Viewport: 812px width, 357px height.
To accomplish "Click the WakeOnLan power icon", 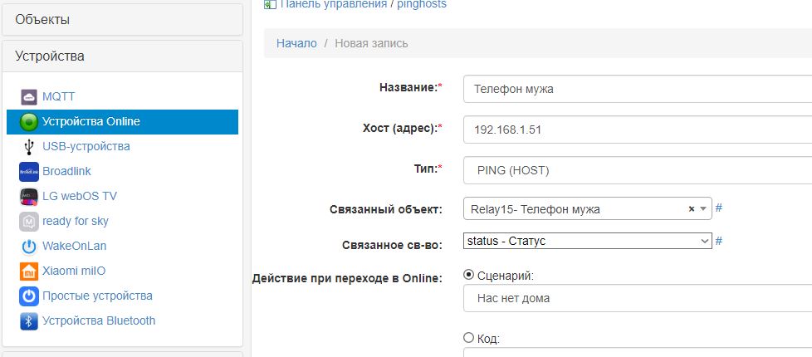I will tap(29, 246).
